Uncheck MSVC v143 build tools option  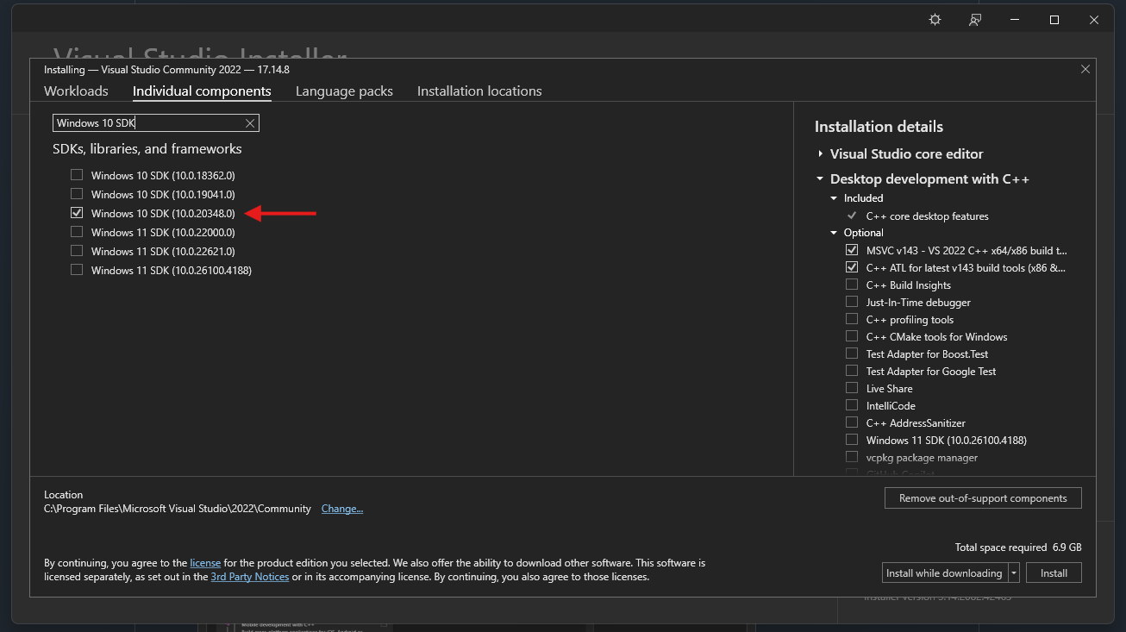[852, 250]
